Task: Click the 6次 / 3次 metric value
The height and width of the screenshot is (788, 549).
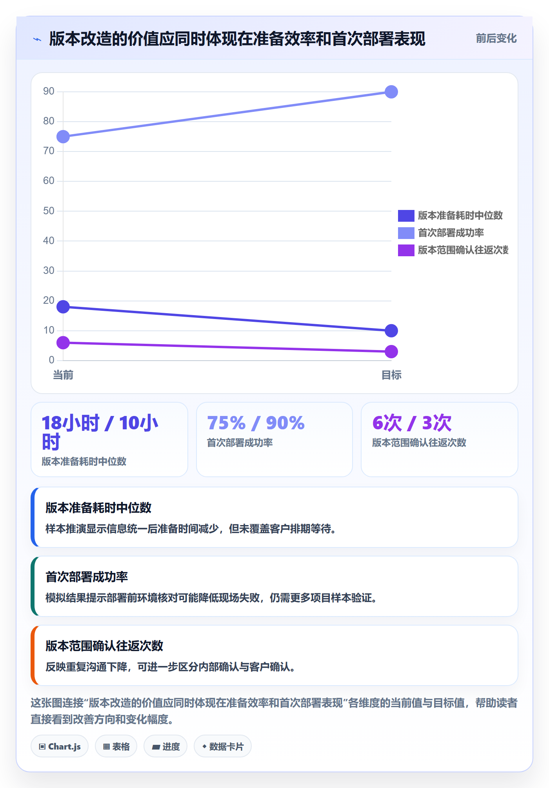Action: click(412, 423)
